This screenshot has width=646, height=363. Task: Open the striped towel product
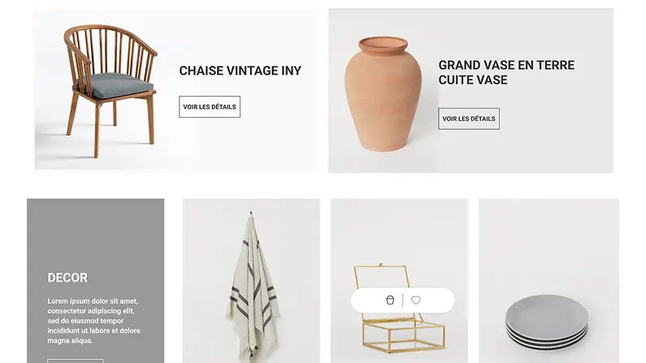coord(251,287)
